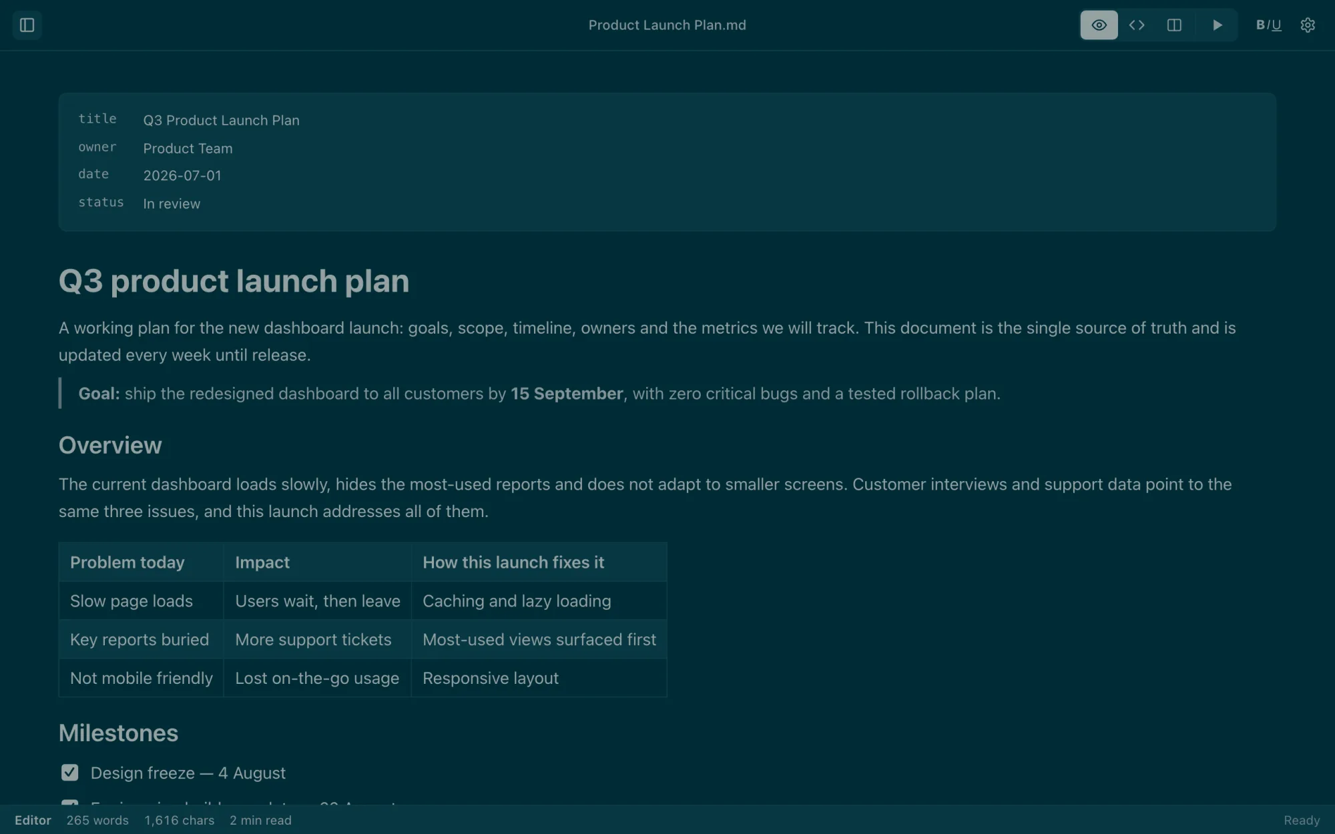Select the How this launch fixes it header
This screenshot has width=1335, height=834.
pos(539,562)
